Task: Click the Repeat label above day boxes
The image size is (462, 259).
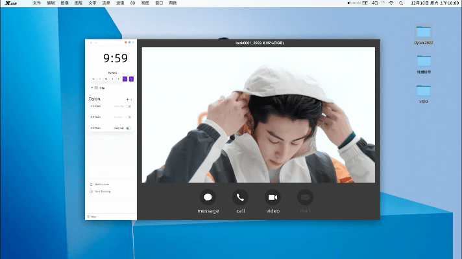Action: (112, 73)
